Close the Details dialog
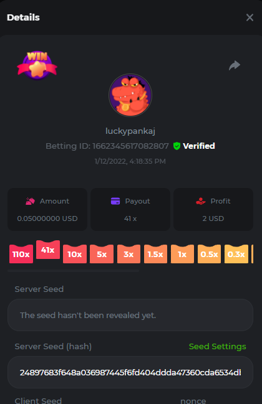Screen dimensions: 262x404 click(x=250, y=17)
